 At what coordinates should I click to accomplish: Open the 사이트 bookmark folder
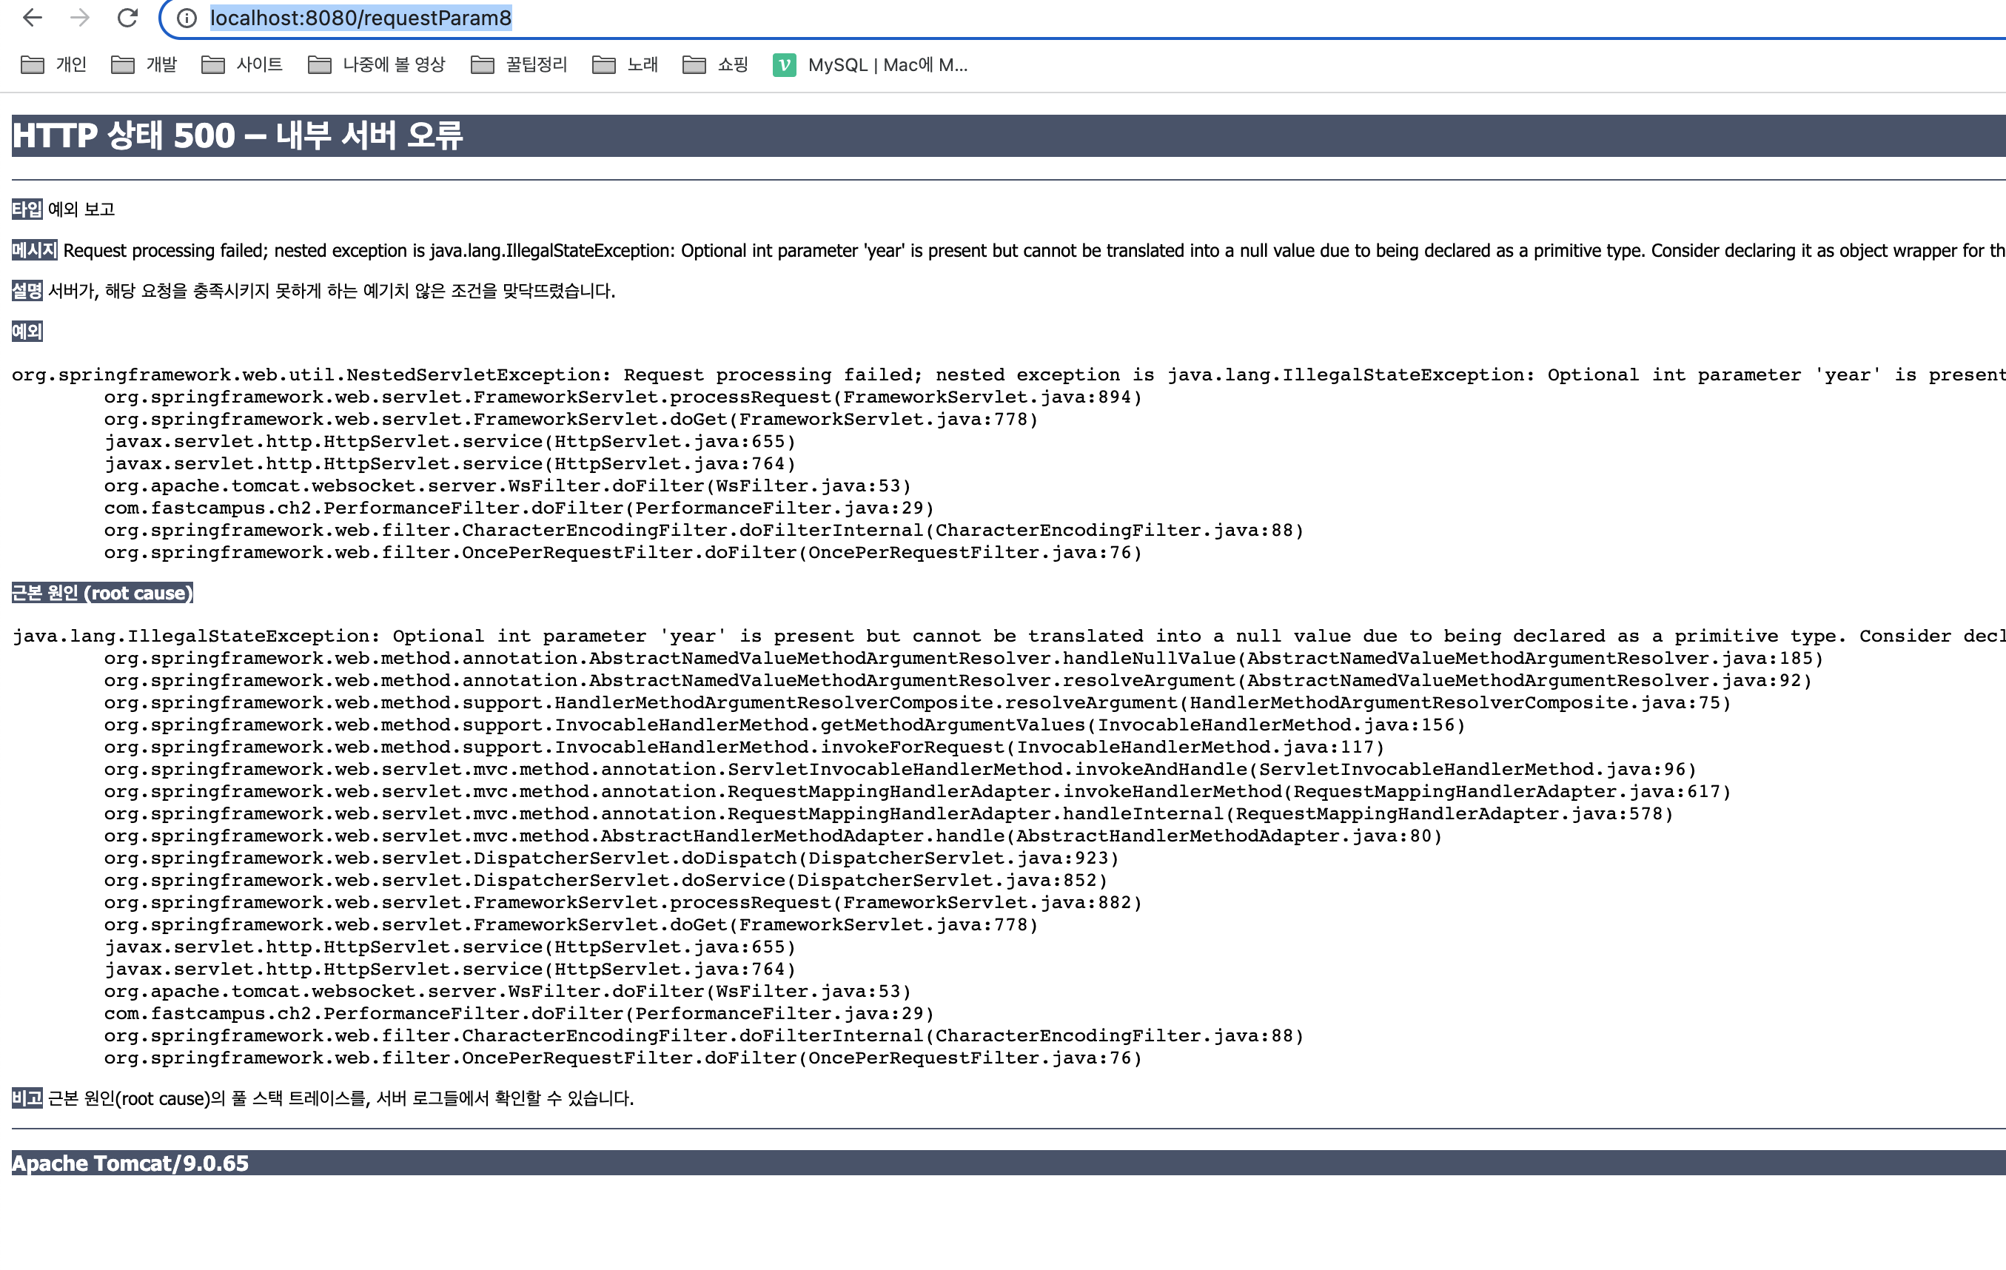pos(242,65)
